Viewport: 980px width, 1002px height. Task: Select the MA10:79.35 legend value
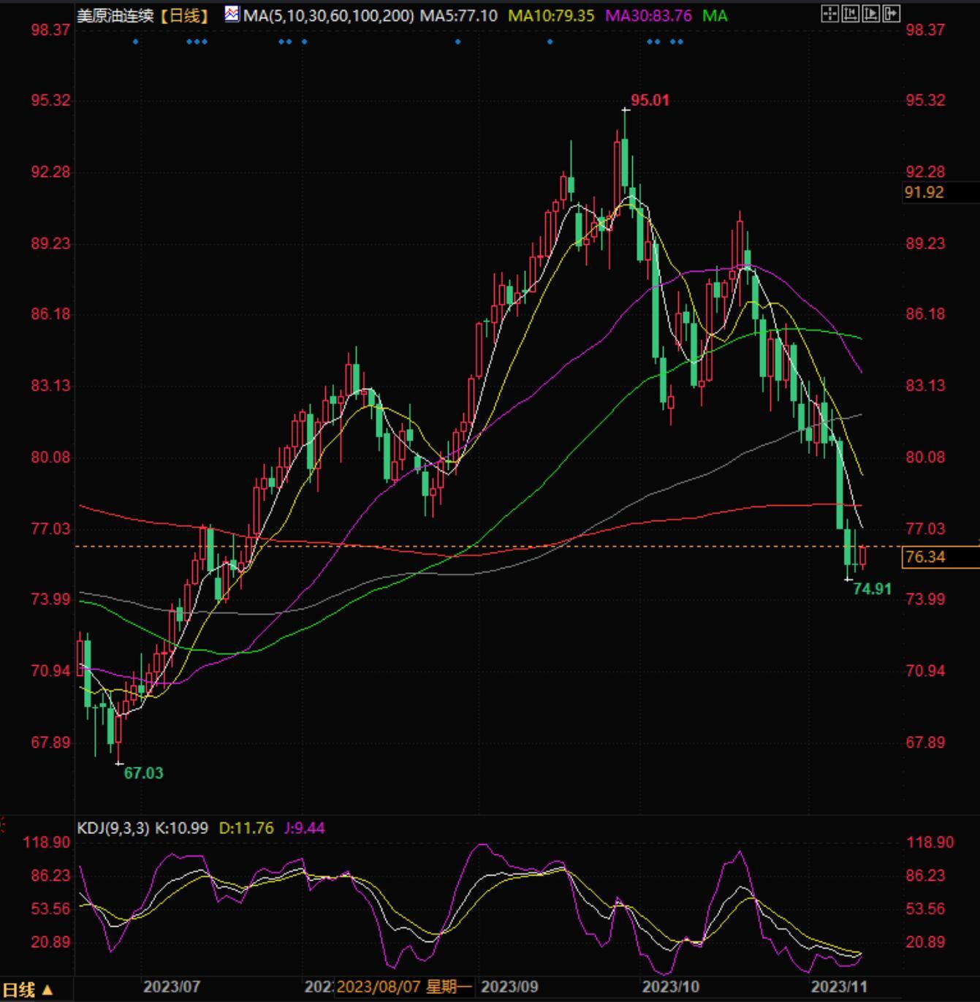(x=551, y=15)
